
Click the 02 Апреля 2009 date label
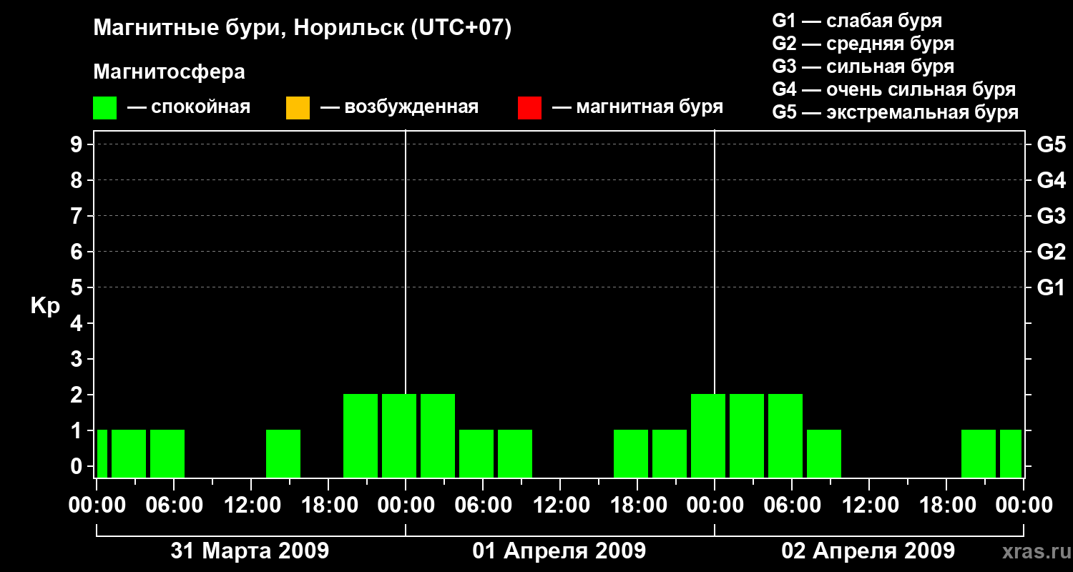tap(868, 551)
